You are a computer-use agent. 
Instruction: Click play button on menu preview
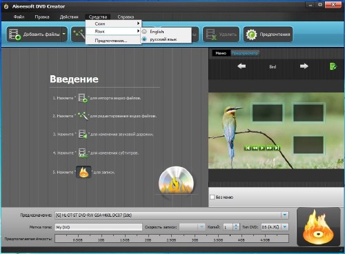click(x=262, y=148)
